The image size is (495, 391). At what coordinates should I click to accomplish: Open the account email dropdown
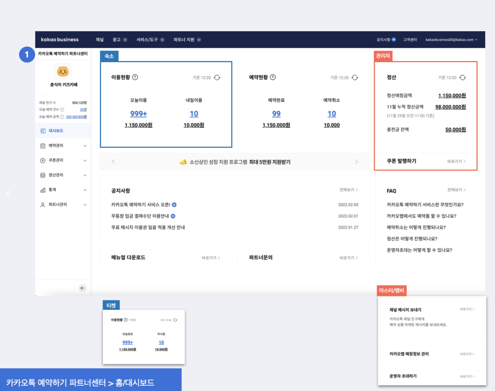[x=451, y=40]
